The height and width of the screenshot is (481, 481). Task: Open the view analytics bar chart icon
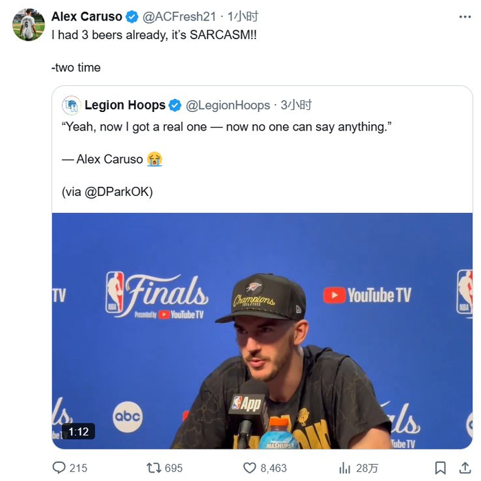[344, 467]
